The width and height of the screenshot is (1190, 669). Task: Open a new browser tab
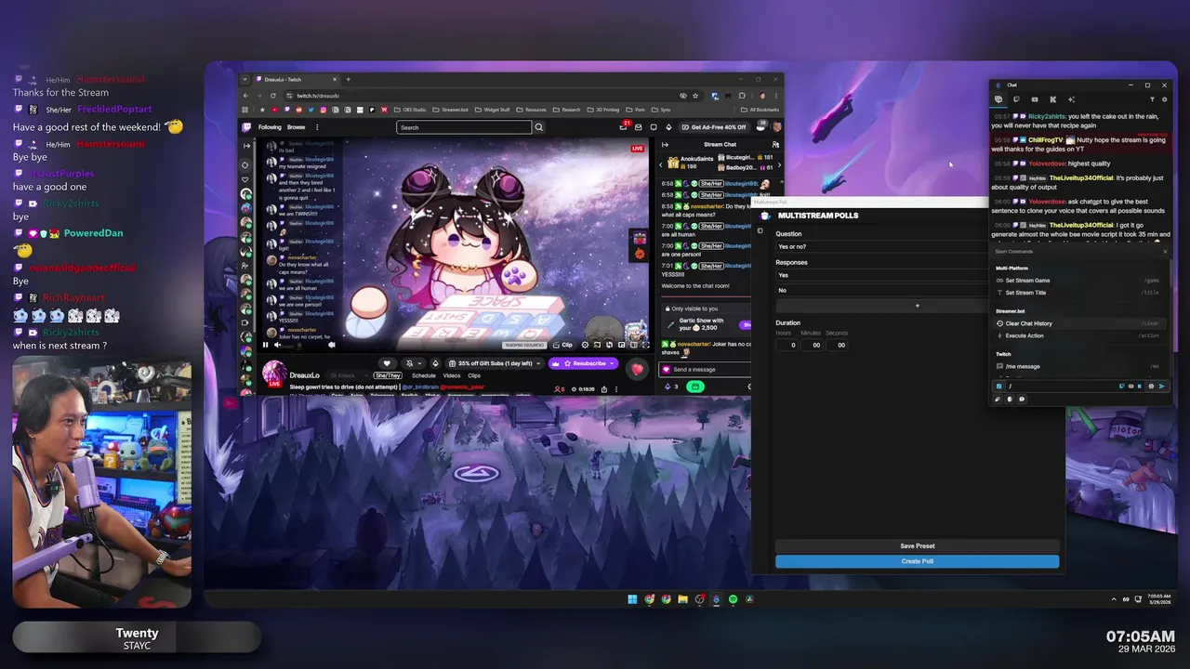(x=348, y=79)
